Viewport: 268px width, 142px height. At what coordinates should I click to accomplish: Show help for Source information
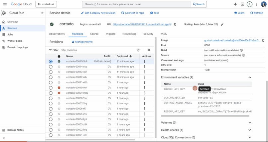[243, 55]
